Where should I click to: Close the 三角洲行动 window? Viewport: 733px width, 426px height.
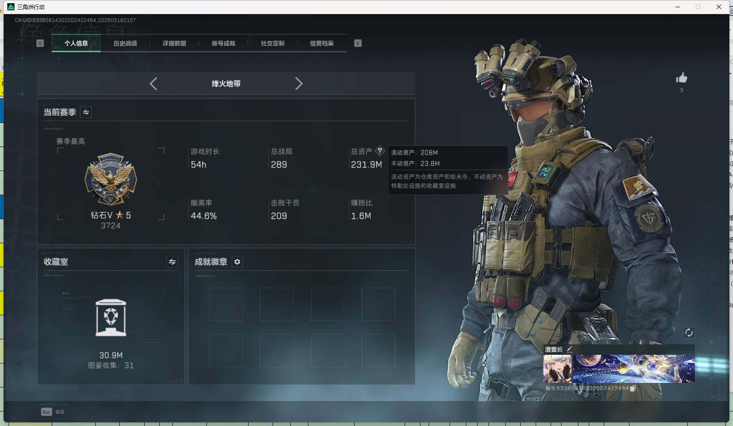click(x=719, y=7)
